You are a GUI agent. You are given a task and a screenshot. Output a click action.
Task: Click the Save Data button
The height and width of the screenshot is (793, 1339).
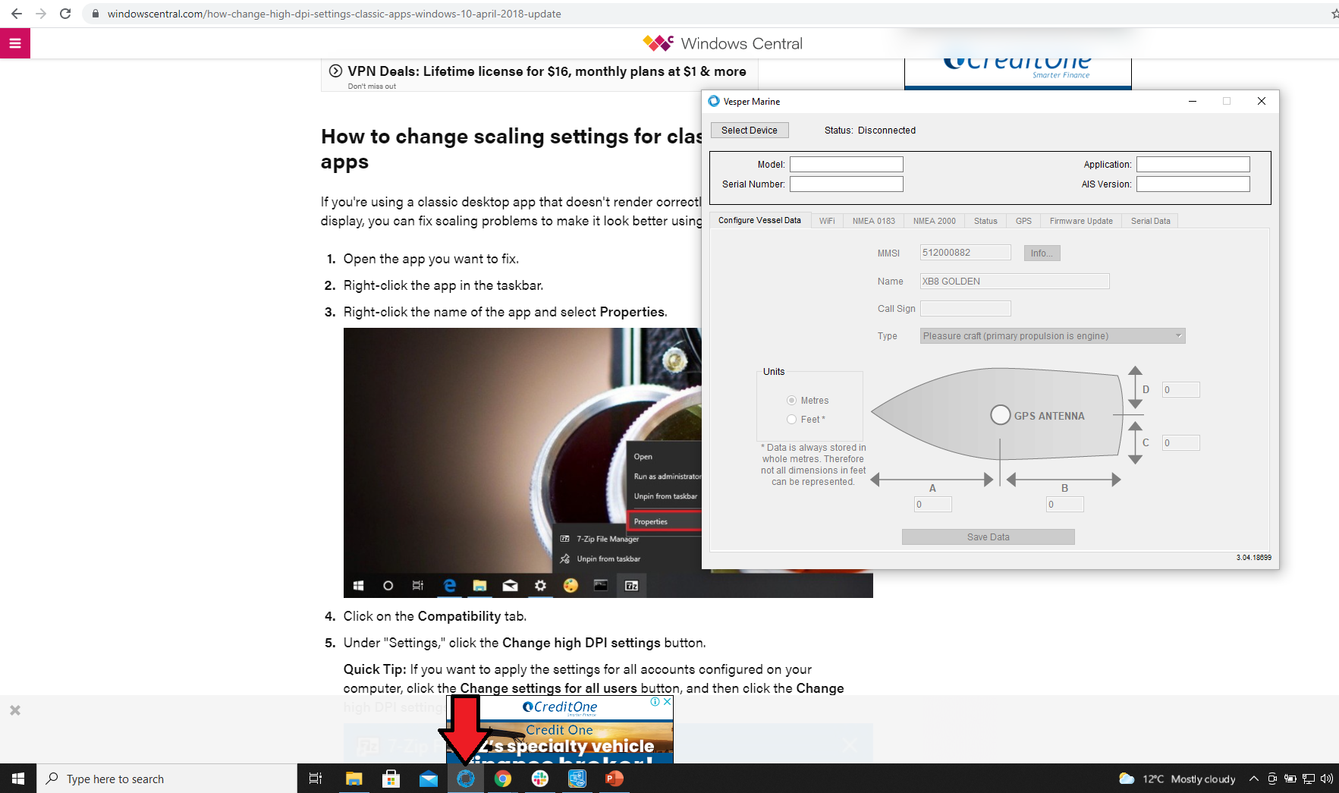(988, 537)
